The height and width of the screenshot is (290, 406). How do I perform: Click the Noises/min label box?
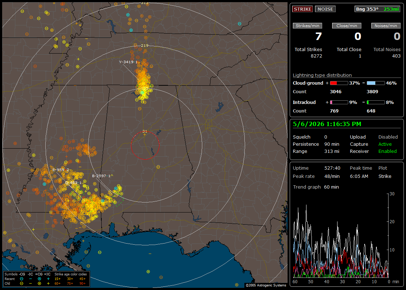tap(386, 26)
